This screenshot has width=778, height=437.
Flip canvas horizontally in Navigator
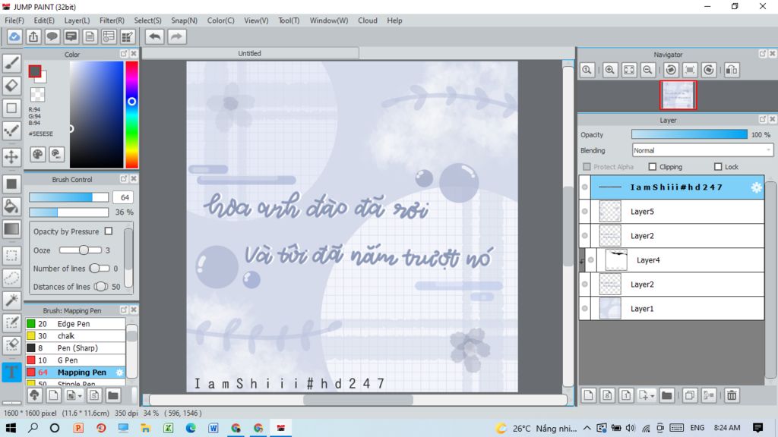(x=732, y=70)
